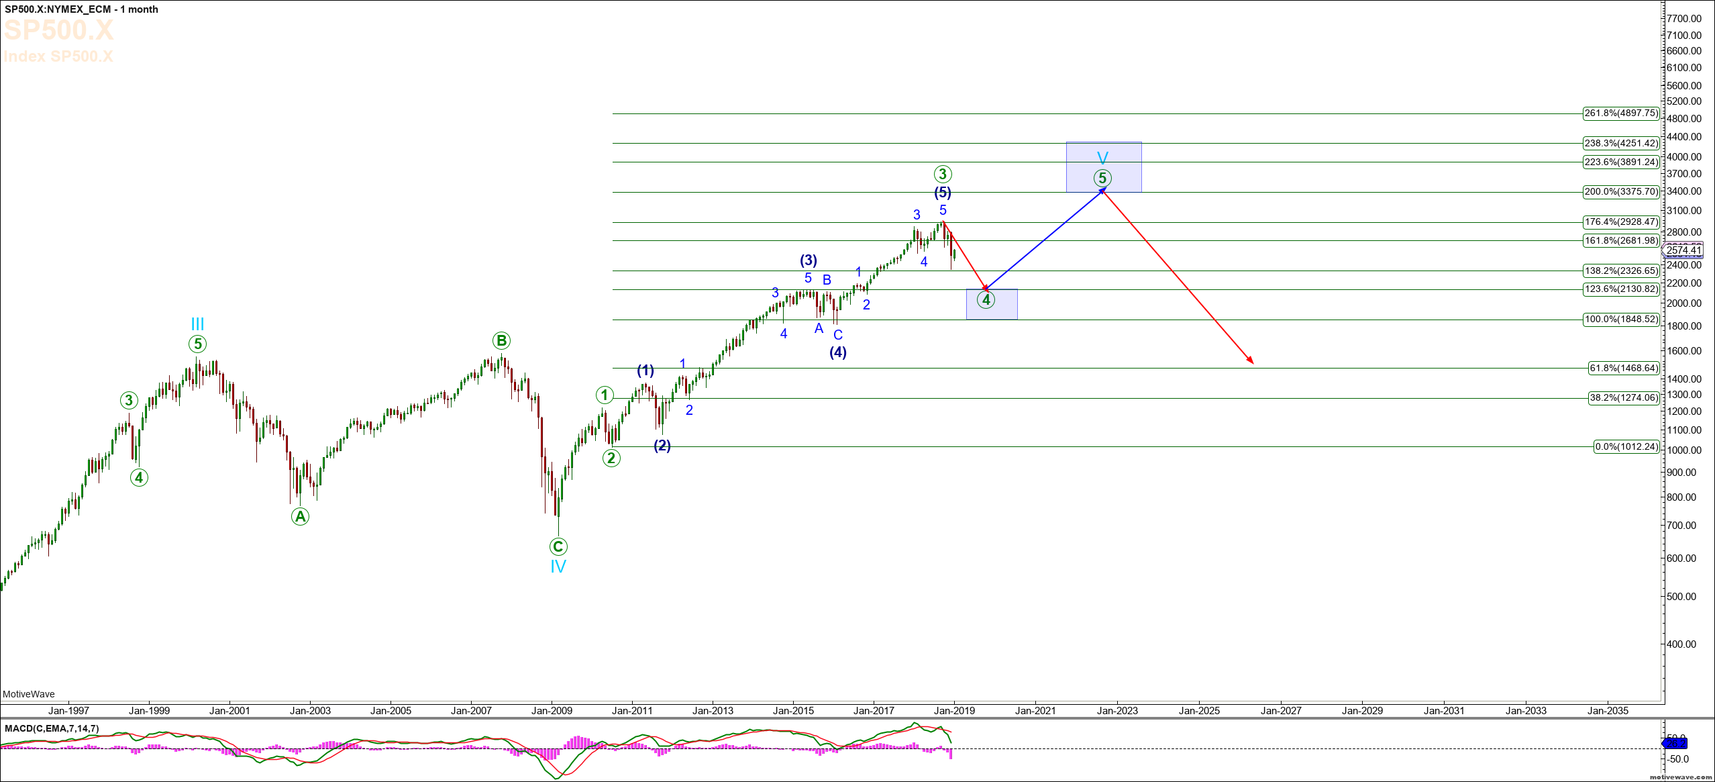Click blue C label above the (4) label

coord(838,335)
